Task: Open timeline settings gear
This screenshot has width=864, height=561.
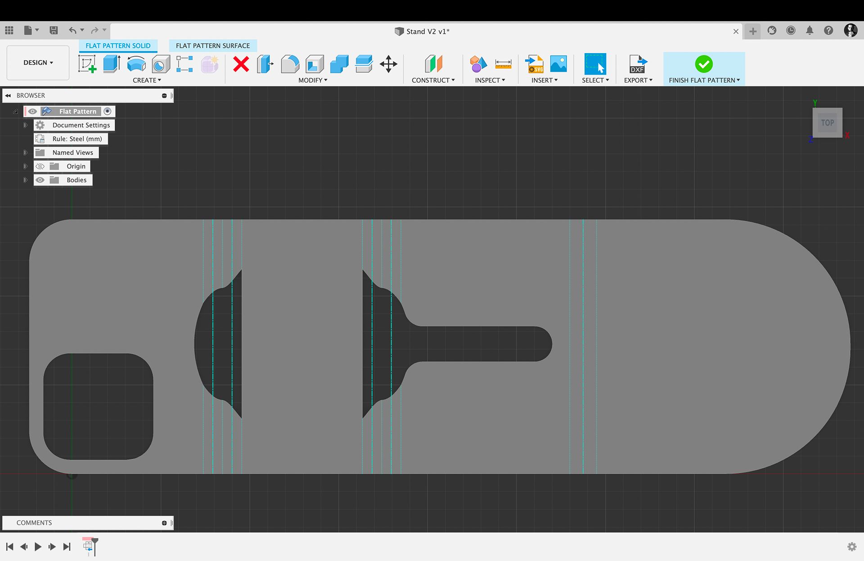Action: tap(852, 547)
